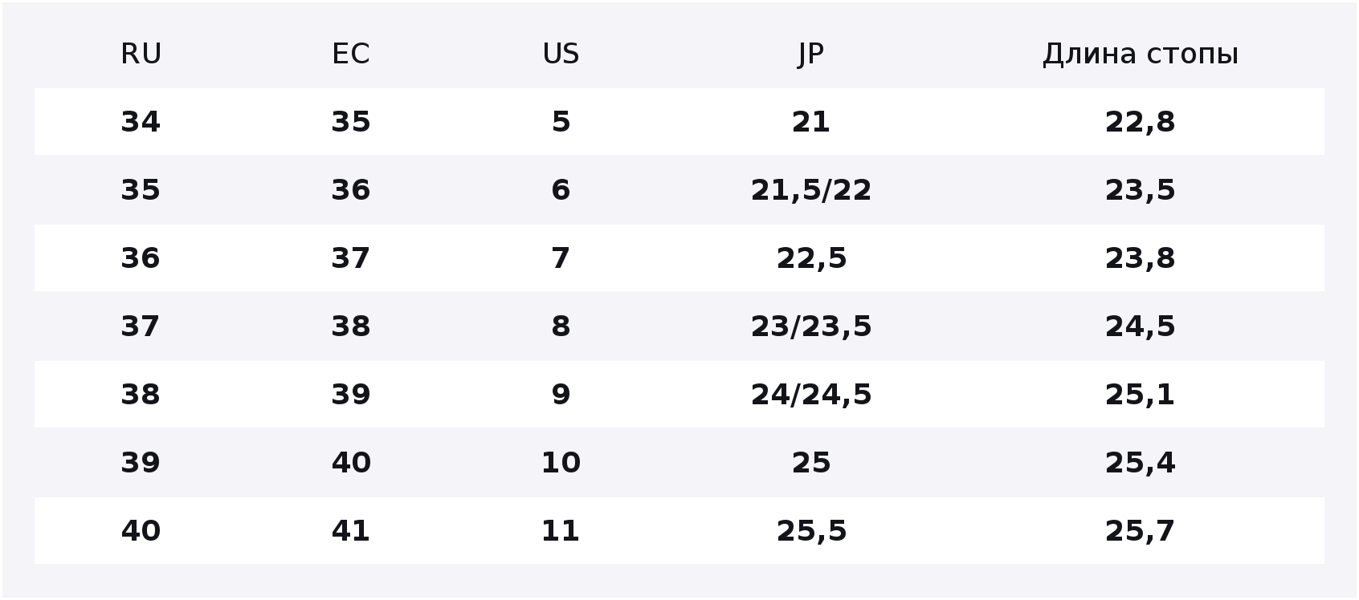The height and width of the screenshot is (600, 1359).
Task: Click JP value 21,5/22
Action: click(x=811, y=190)
